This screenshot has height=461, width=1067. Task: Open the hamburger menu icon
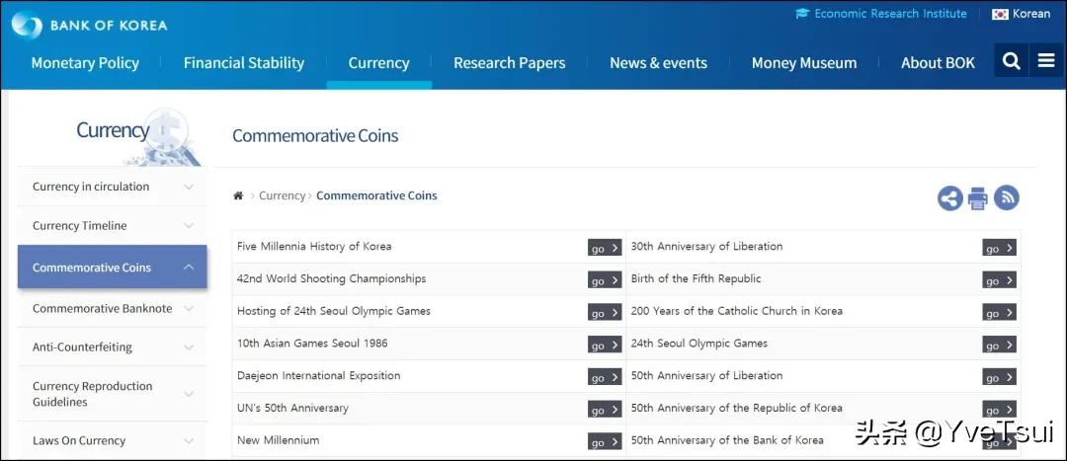(1046, 61)
